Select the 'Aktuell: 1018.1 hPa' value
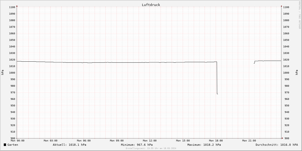This screenshot has height=151, width=302. click(x=69, y=145)
